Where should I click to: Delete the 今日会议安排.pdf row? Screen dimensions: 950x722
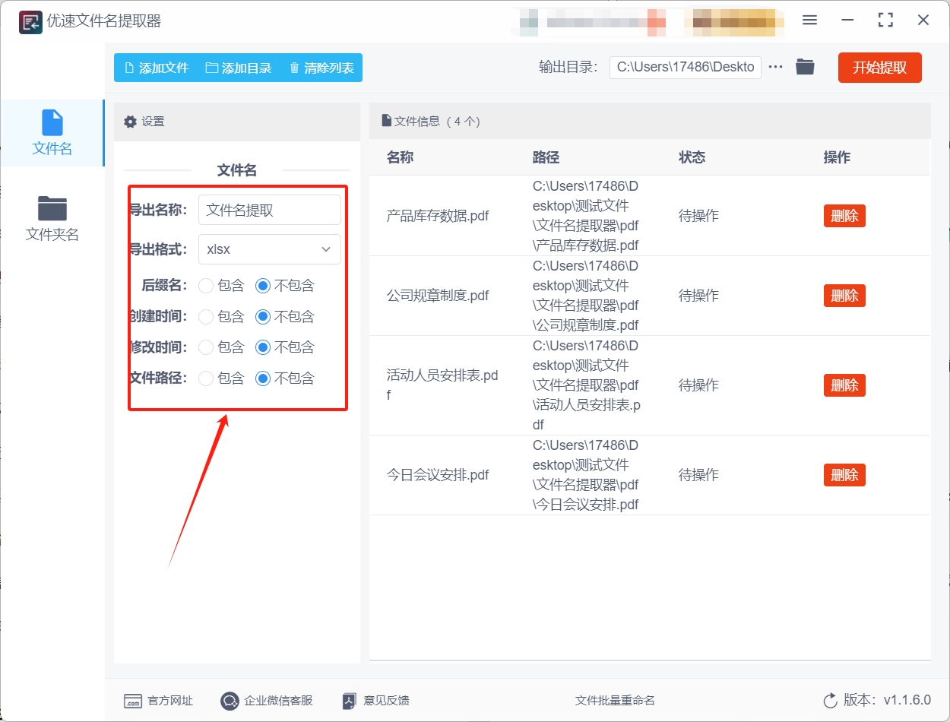(x=844, y=475)
